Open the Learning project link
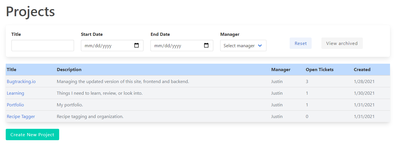 coord(15,93)
